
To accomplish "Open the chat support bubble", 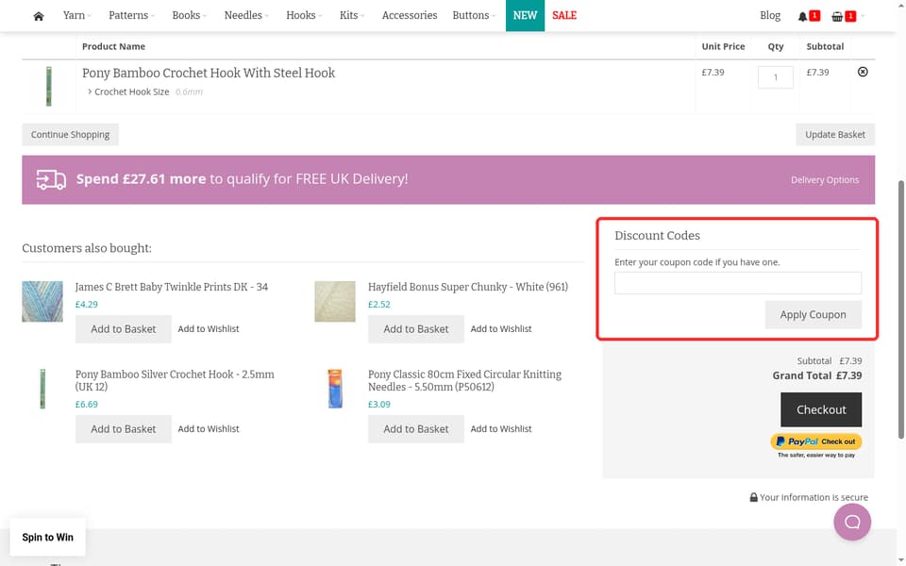I will click(852, 522).
